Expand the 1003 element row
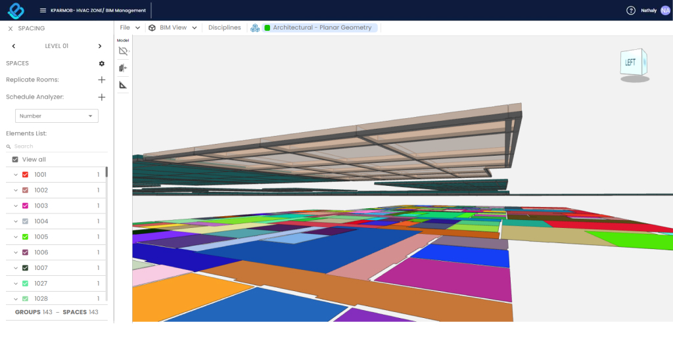This screenshot has width=673, height=337. click(x=15, y=206)
